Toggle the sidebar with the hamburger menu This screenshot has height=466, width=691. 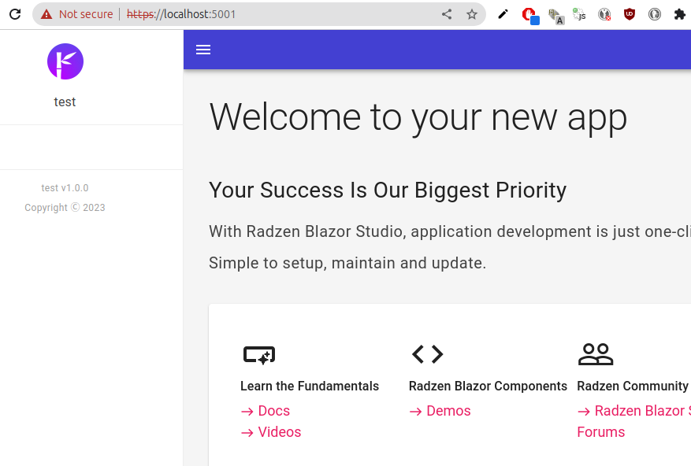(203, 50)
